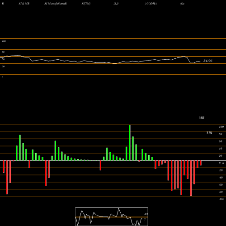Viewport: 226px width, 226px height.
Task: Open the mini overview chart at the bottom
Action: [112, 217]
